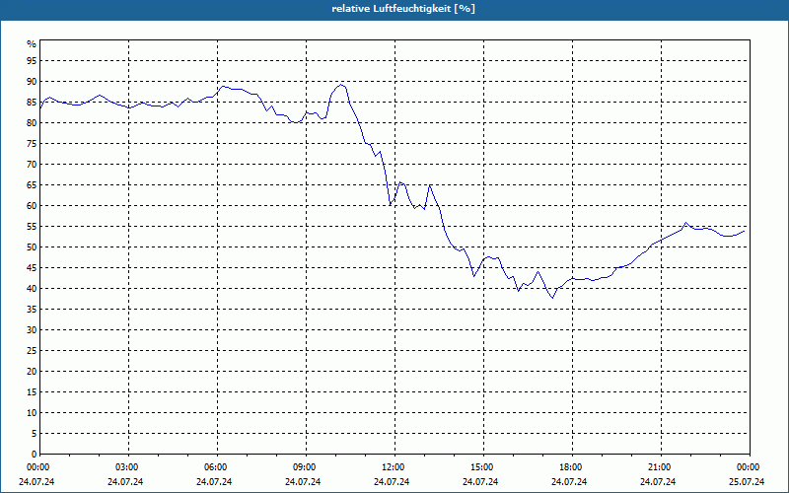Viewport: 789px width, 493px height.
Task: Click the y-axis label '0'
Action: point(35,455)
